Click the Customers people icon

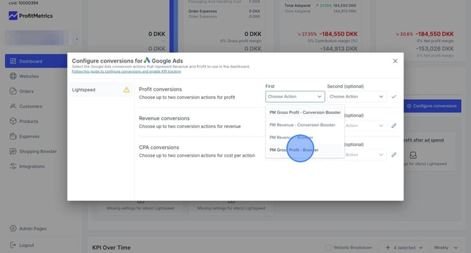click(x=13, y=106)
